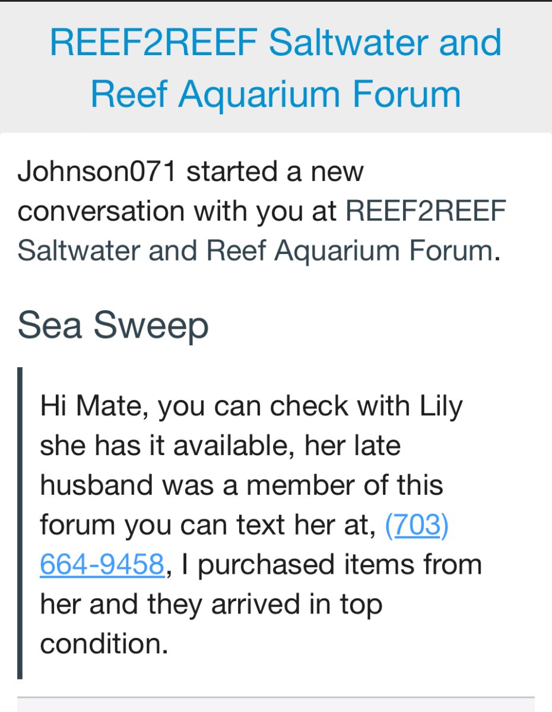Viewport: 552px width, 712px height.
Task: Click "Reef Aquarium Forum" in the header title
Action: [275, 94]
